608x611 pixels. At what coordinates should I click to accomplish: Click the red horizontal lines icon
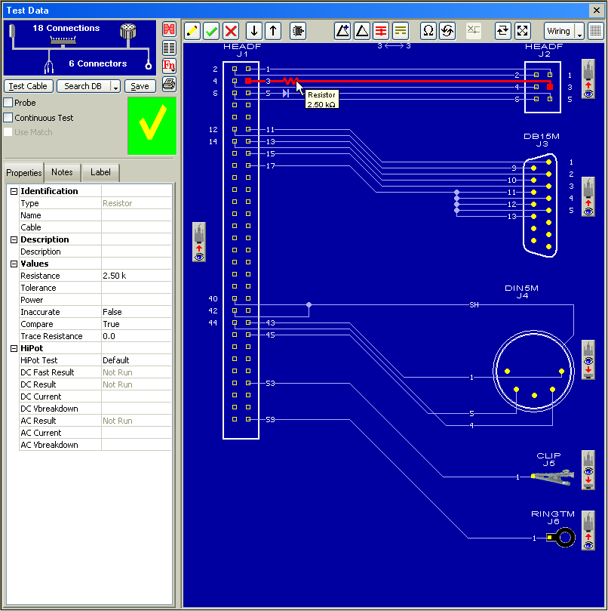[381, 31]
